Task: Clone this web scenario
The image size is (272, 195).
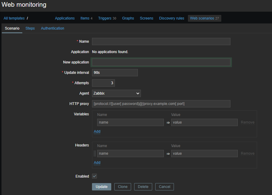Action: [x=123, y=187]
